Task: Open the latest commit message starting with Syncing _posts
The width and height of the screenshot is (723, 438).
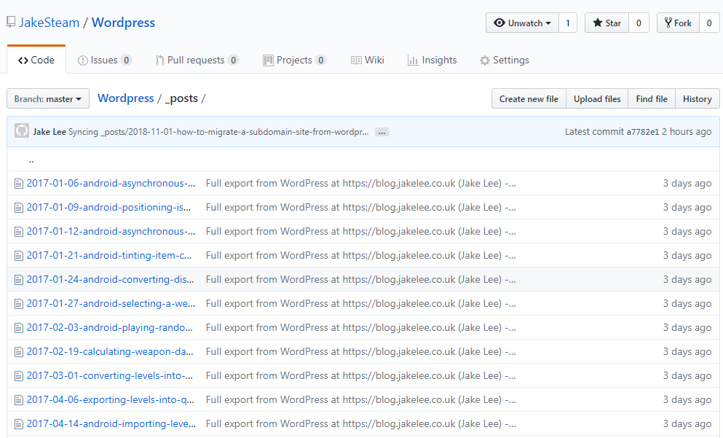Action: [x=218, y=132]
